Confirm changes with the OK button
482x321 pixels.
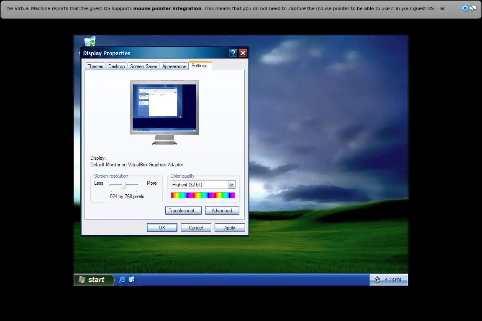coord(162,228)
